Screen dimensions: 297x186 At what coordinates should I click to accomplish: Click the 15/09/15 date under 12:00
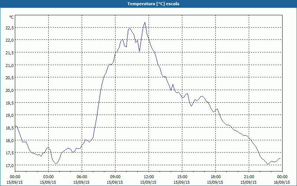148,182
